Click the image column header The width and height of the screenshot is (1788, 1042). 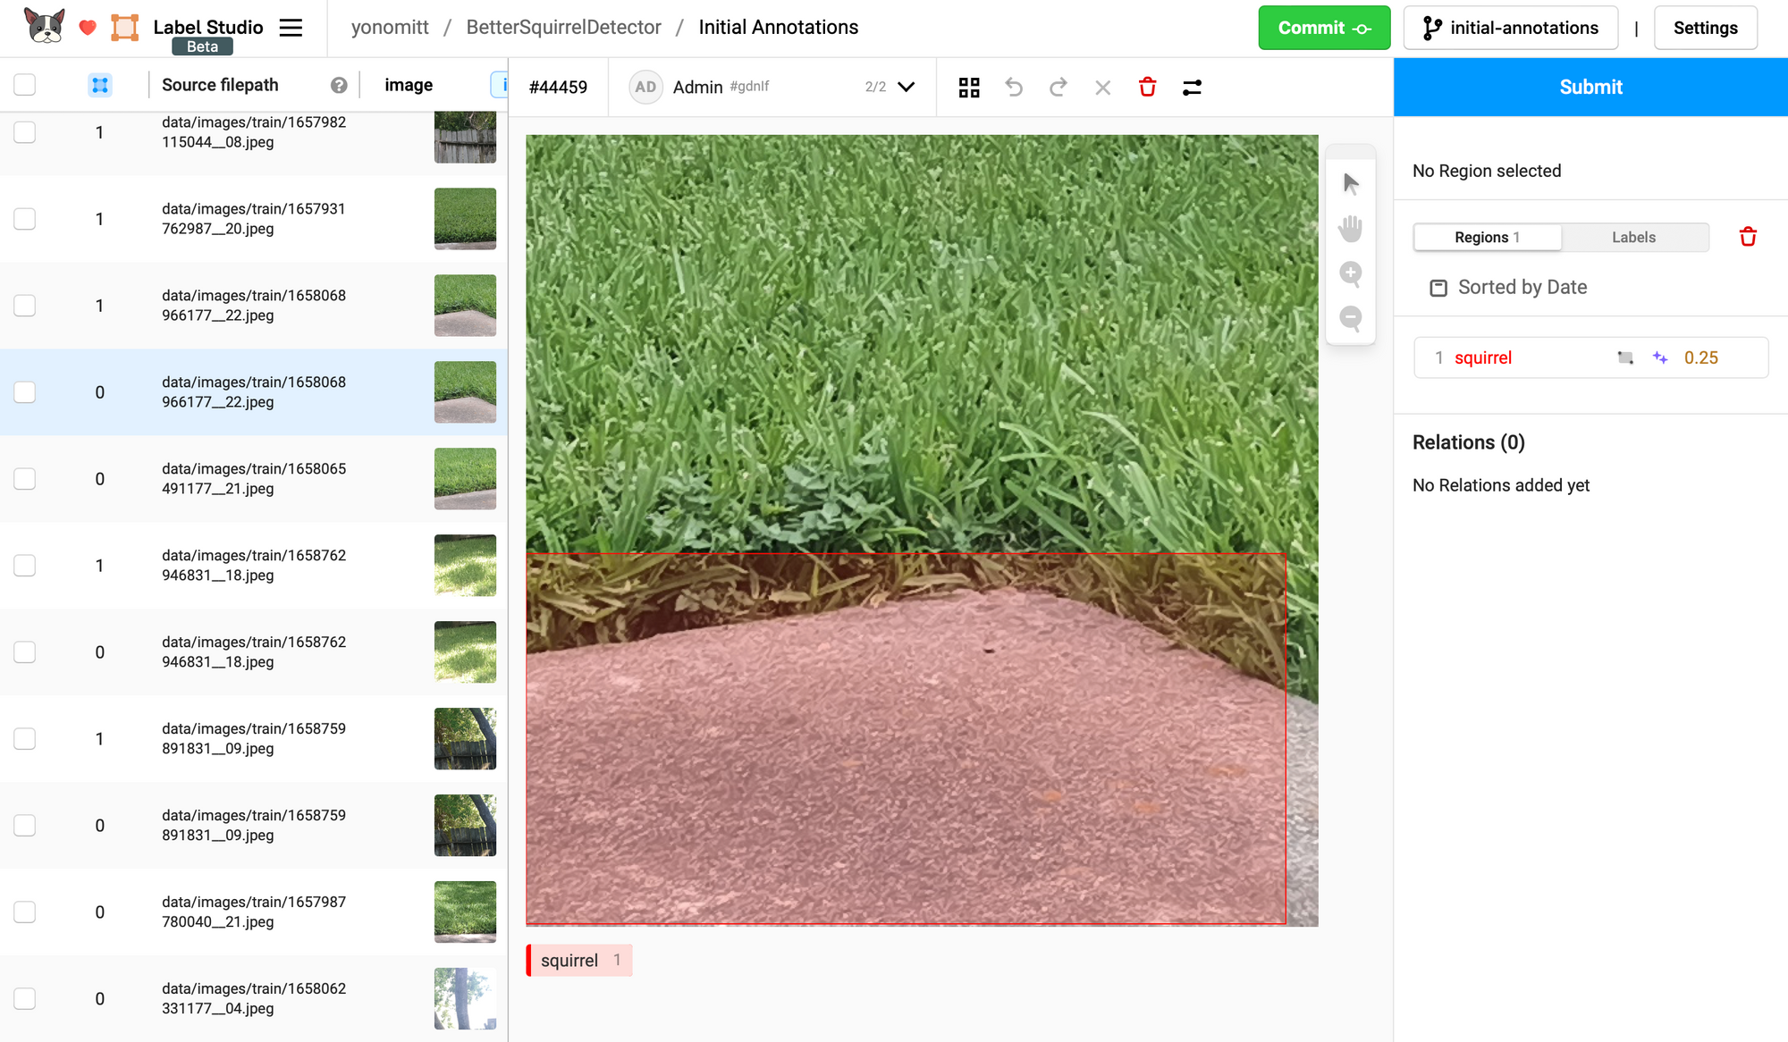coord(409,85)
